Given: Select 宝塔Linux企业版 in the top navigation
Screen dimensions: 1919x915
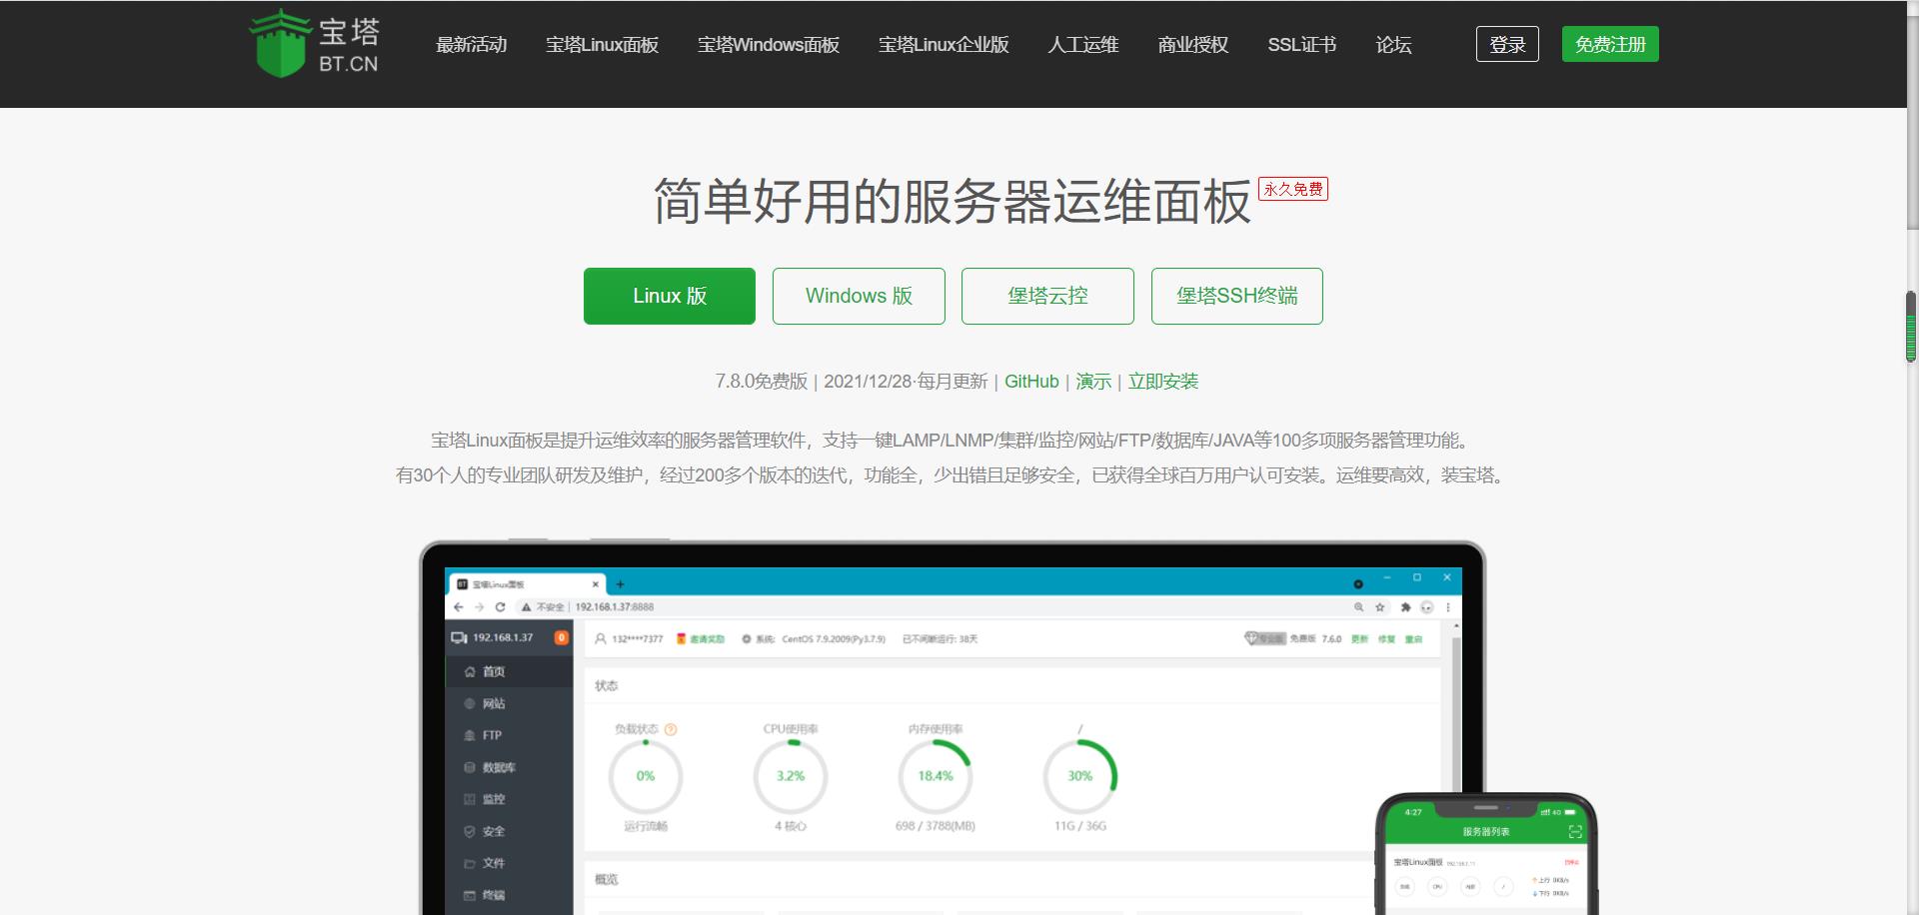Looking at the screenshot, I should [x=944, y=45].
